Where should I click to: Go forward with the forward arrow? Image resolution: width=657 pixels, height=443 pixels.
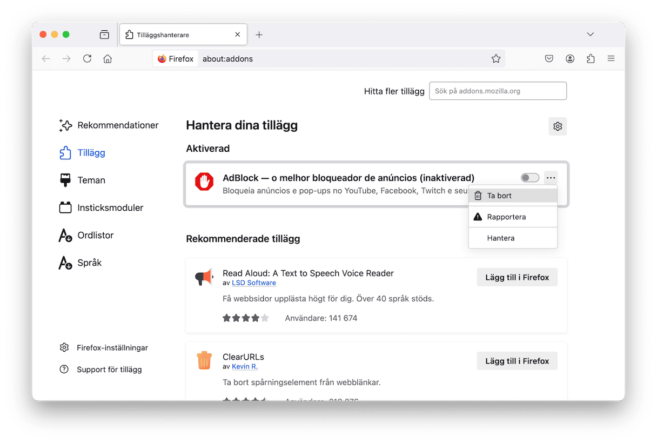pos(66,59)
